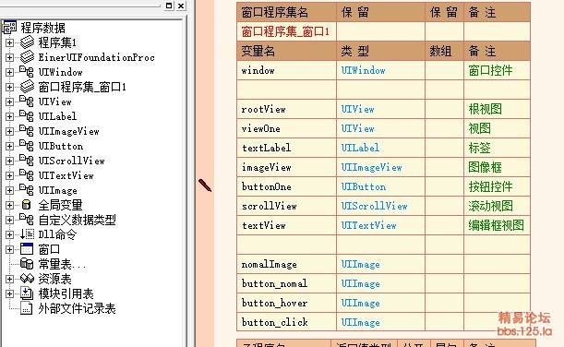Click the UIButton class icon in tree
The height and width of the screenshot is (347, 564).
pyautogui.click(x=27, y=146)
